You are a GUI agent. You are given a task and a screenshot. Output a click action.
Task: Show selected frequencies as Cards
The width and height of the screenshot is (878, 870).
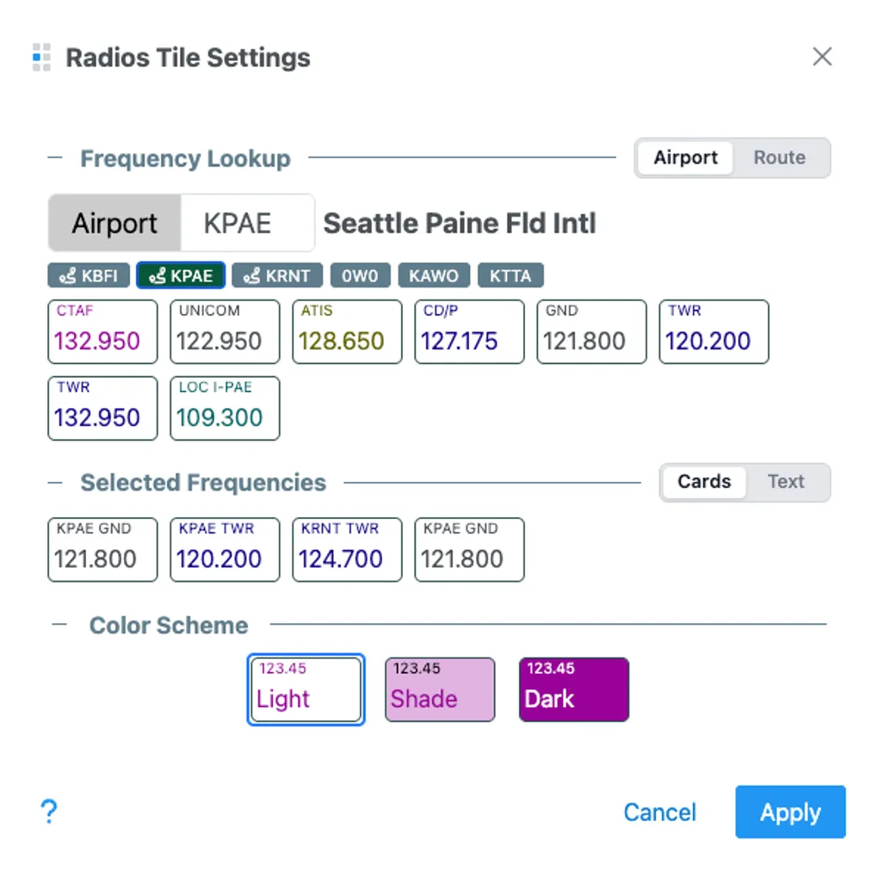coord(703,482)
